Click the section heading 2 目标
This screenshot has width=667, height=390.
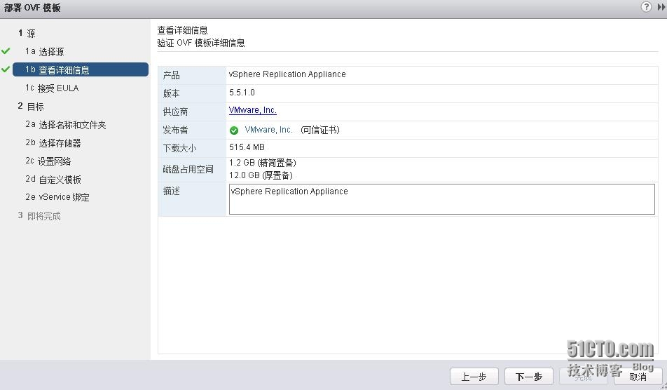31,107
